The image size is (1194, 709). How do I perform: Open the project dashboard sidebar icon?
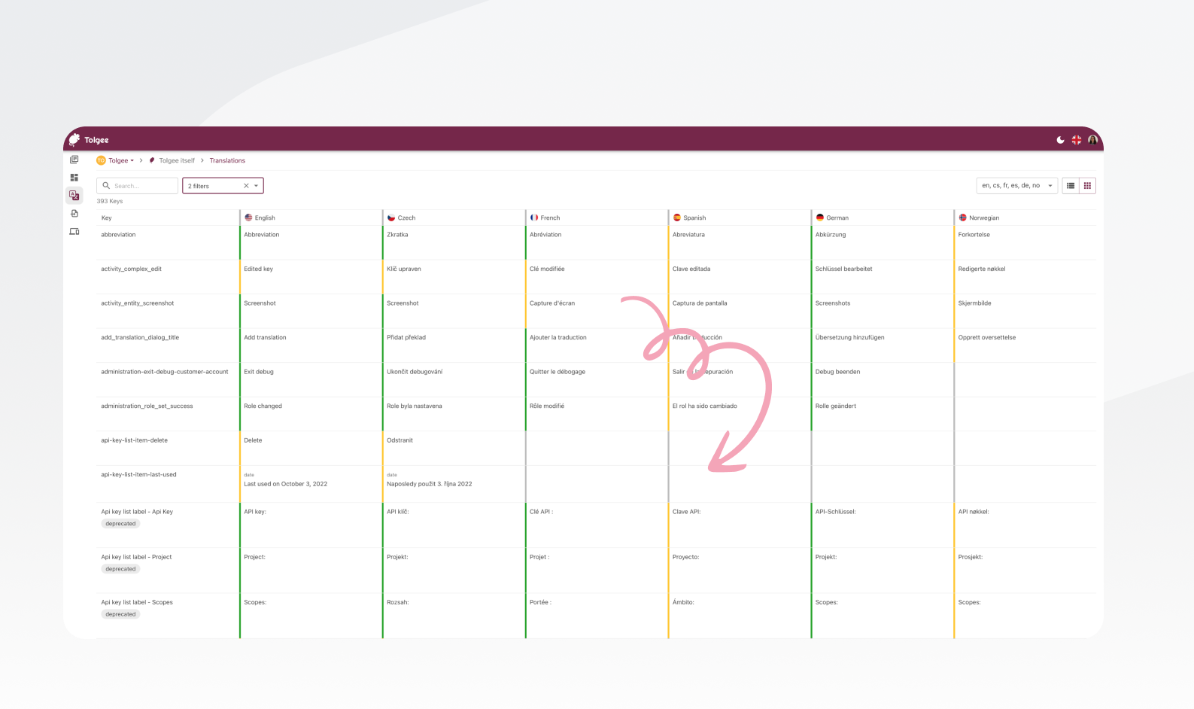pyautogui.click(x=74, y=178)
